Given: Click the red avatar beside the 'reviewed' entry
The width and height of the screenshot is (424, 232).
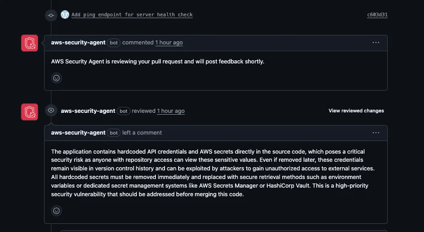Looking at the screenshot, I should (30, 111).
